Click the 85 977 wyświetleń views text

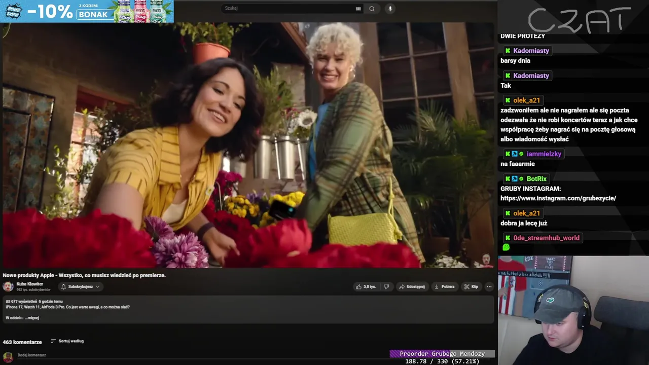[x=21, y=302]
